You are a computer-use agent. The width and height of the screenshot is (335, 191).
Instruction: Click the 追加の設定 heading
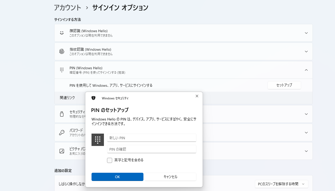coord(63,171)
